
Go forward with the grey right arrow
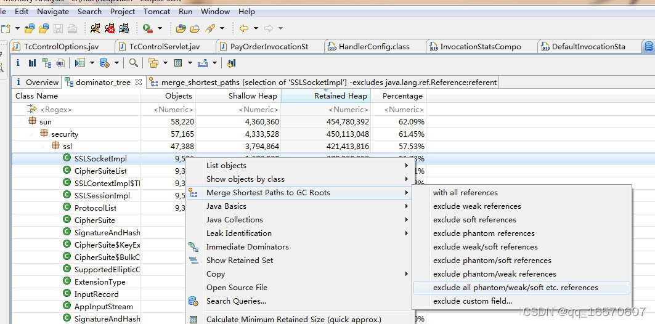tap(269, 28)
